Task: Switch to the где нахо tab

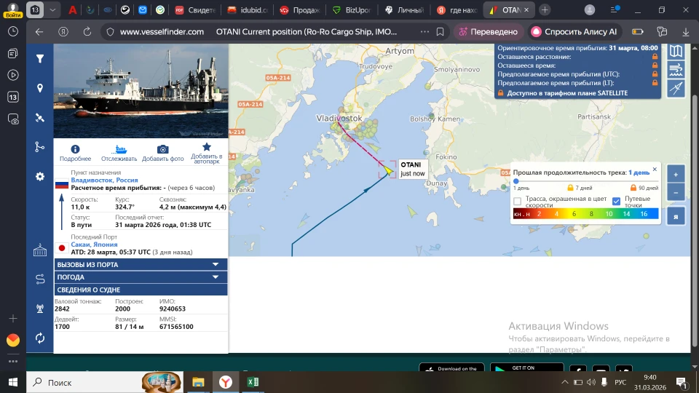Action: coord(457,9)
